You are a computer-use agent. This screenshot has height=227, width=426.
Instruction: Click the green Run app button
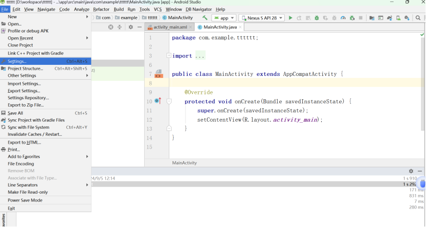pyautogui.click(x=291, y=18)
